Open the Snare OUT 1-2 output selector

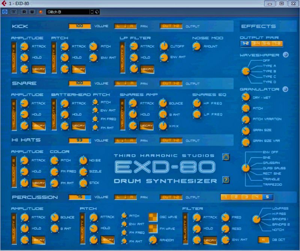[x=171, y=83]
